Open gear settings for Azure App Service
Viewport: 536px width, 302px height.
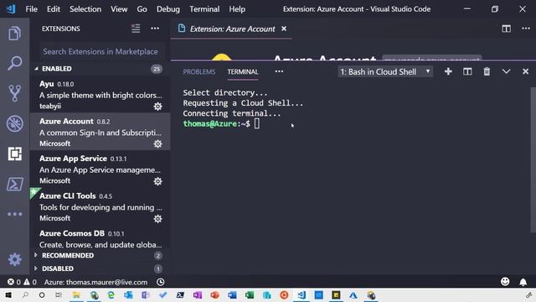[157, 181]
